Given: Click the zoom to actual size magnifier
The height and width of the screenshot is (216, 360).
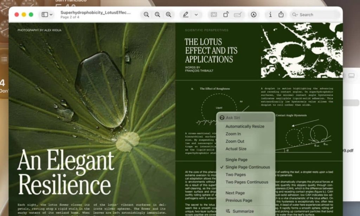Looking at the screenshot, I should point(157,14).
